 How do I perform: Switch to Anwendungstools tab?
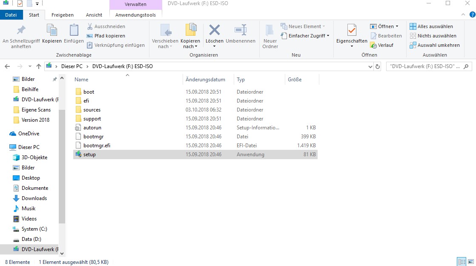135,15
